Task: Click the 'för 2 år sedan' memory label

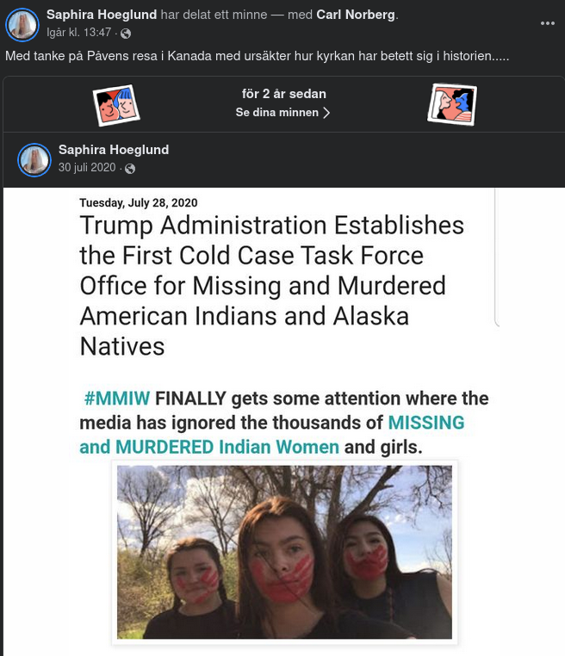Action: 283,94
